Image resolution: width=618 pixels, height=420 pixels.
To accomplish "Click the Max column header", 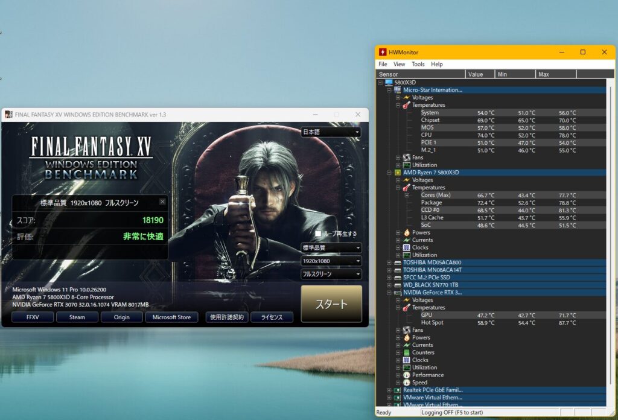I will pyautogui.click(x=556, y=74).
